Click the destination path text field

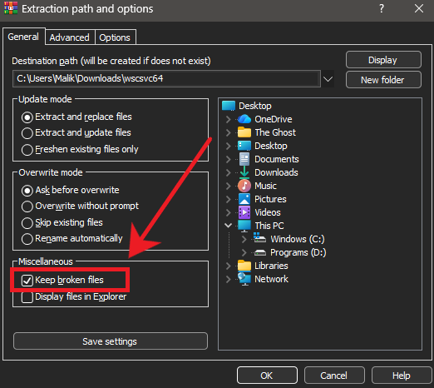[166, 79]
